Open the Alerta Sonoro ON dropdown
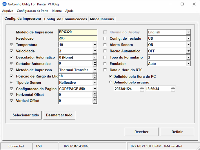This screenshot has height=150, width=200. [188, 45]
